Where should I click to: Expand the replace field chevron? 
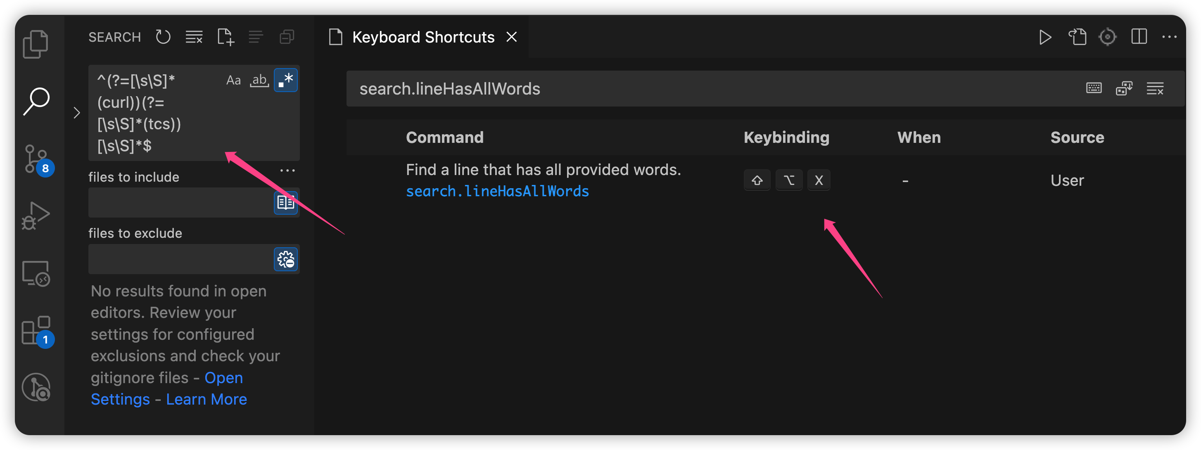coord(77,113)
